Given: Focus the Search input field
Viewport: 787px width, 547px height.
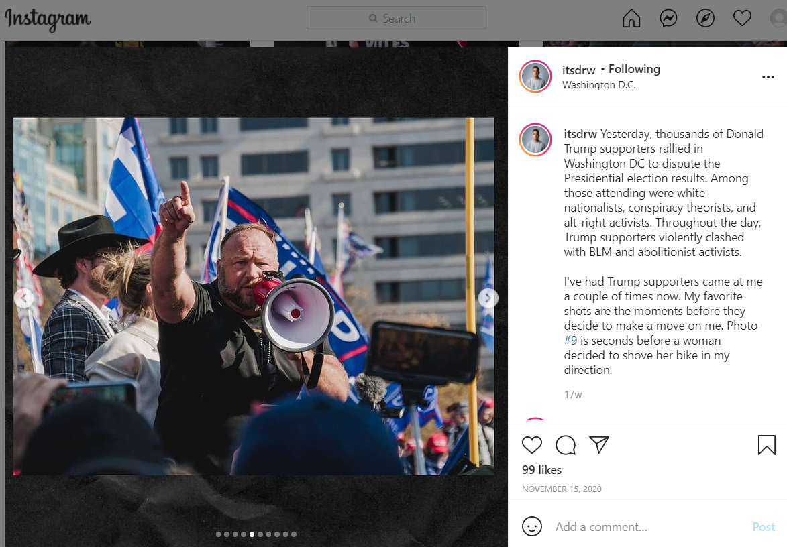Looking at the screenshot, I should [397, 18].
